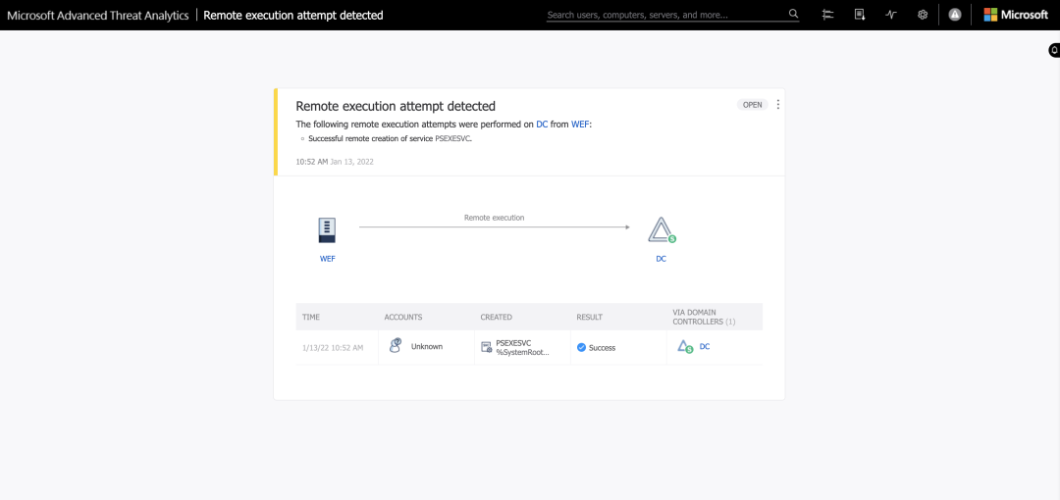This screenshot has height=500, width=1060.
Task: Open the WEF label under the computer icon
Action: tap(327, 259)
